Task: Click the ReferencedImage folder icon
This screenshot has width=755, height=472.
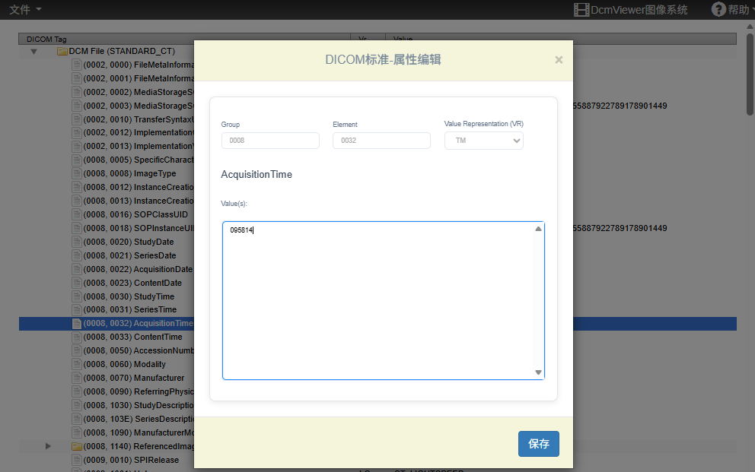Action: pos(76,446)
